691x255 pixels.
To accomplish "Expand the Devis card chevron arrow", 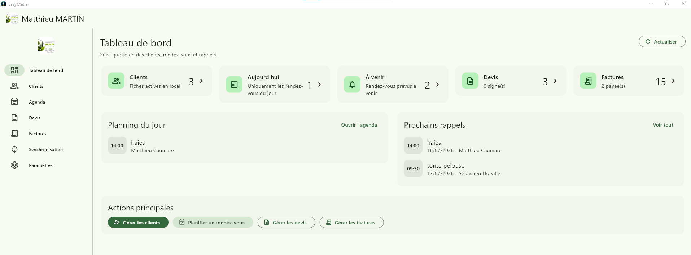I will tap(555, 81).
